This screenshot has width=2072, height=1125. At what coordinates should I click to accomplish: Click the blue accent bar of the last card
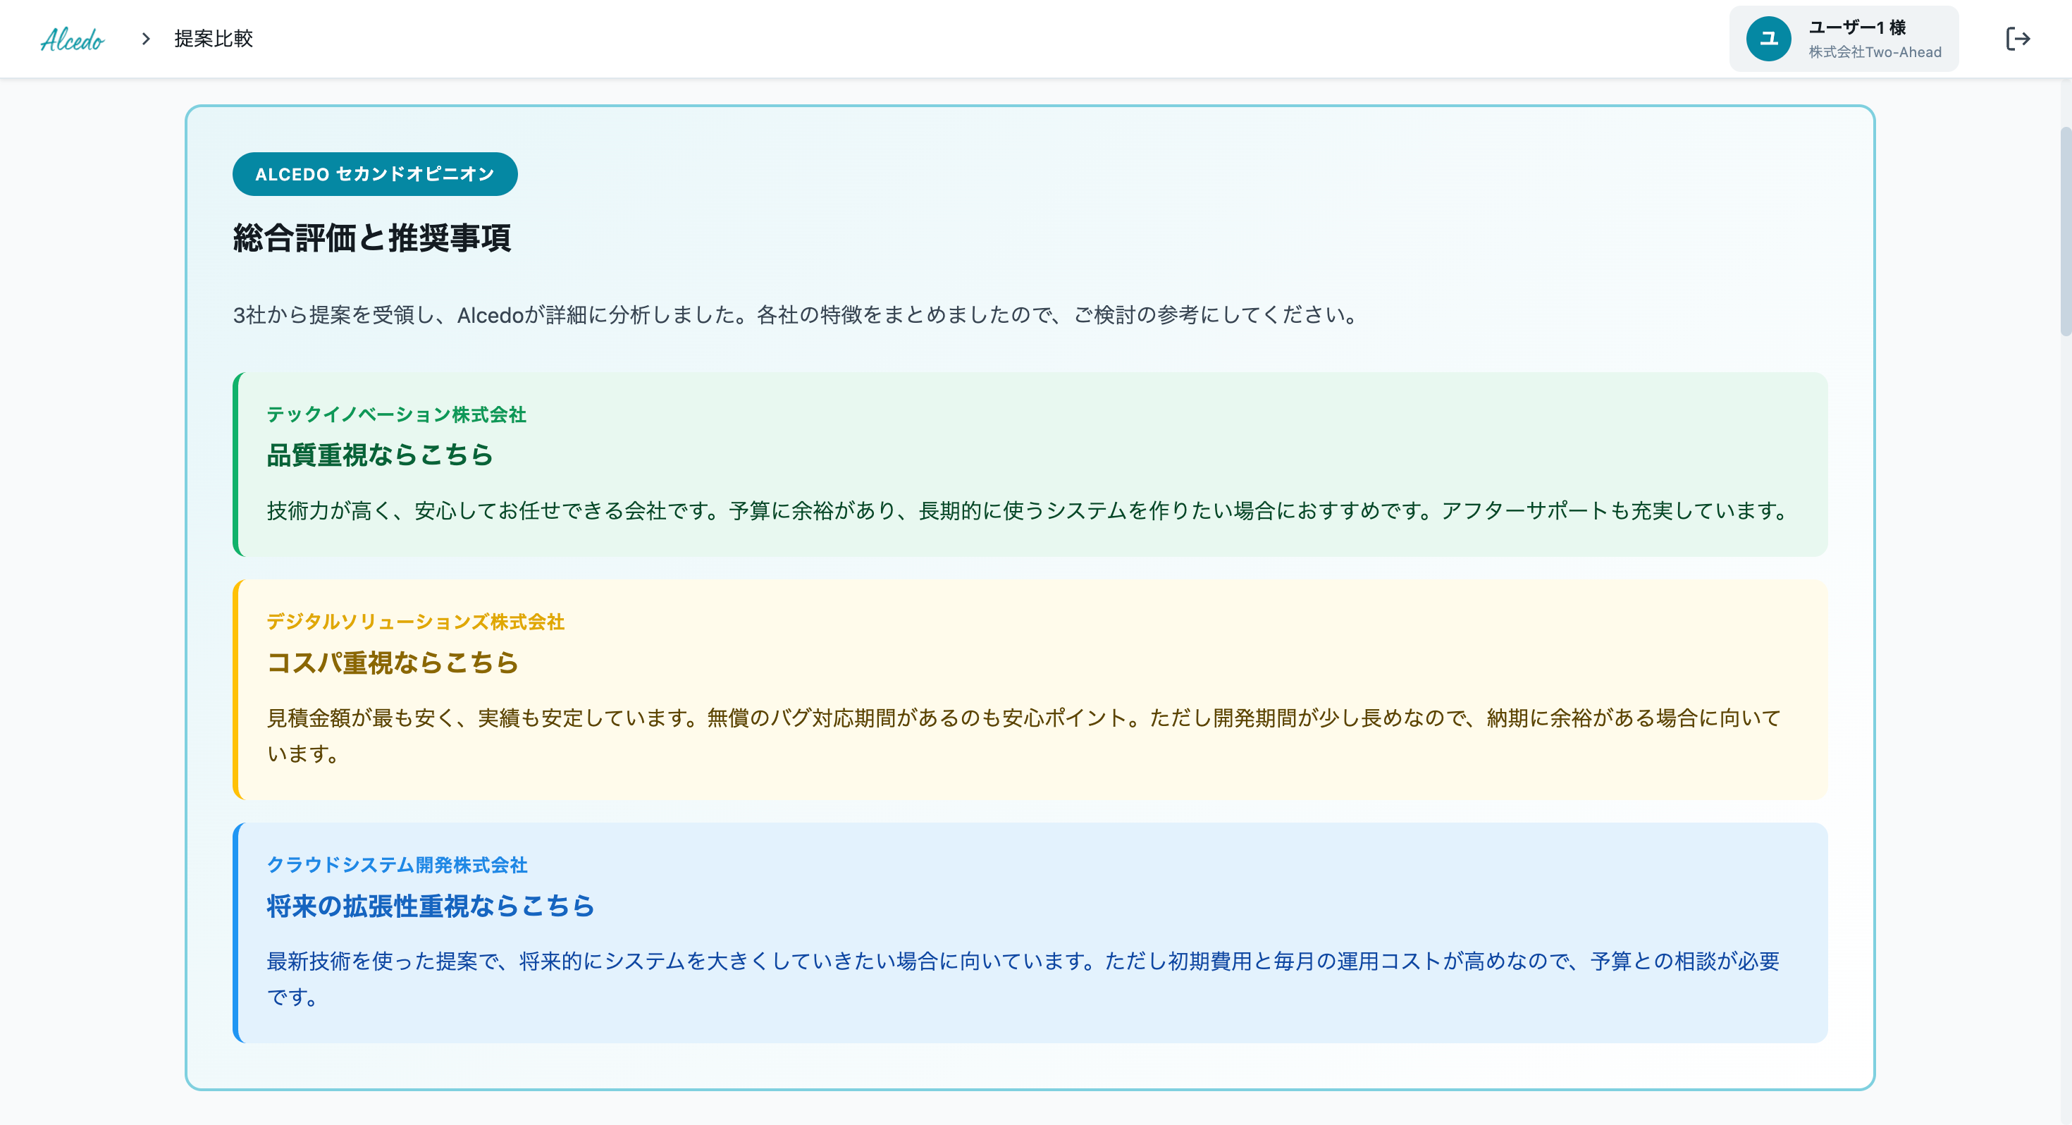coord(238,933)
